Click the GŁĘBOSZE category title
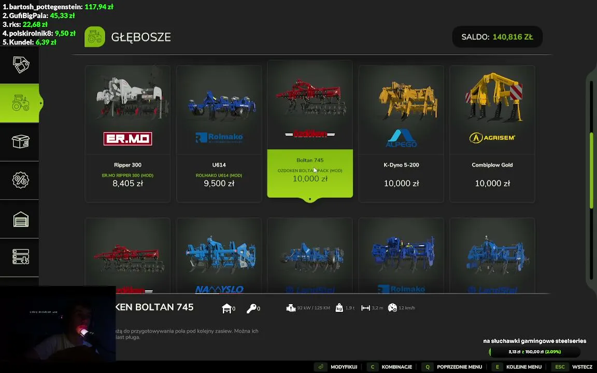The height and width of the screenshot is (373, 597). click(x=141, y=37)
